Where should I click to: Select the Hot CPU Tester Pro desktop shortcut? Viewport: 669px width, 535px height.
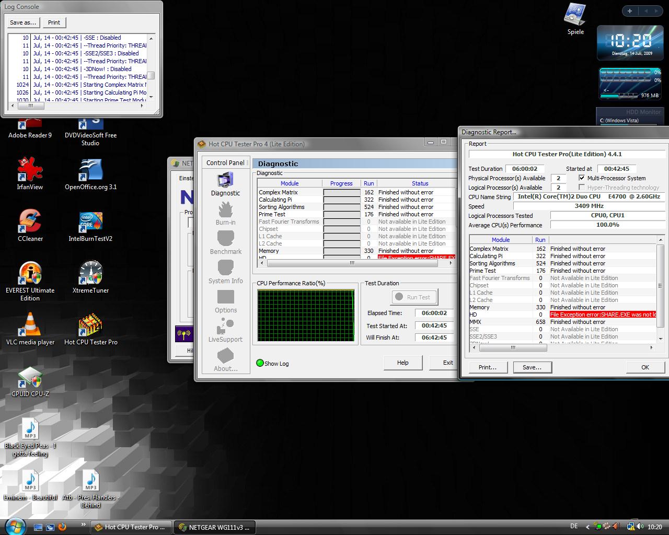click(x=90, y=329)
